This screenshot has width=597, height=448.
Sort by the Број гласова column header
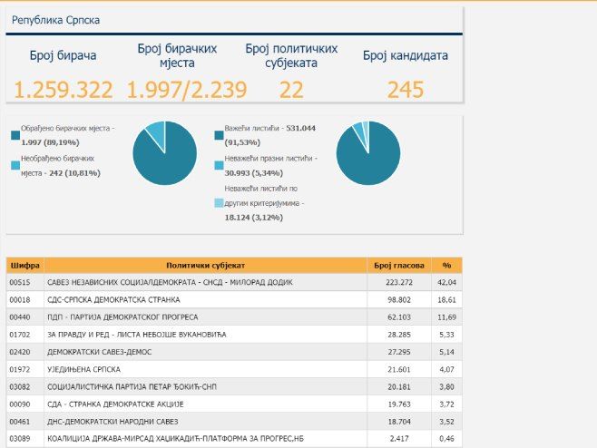pos(398,266)
